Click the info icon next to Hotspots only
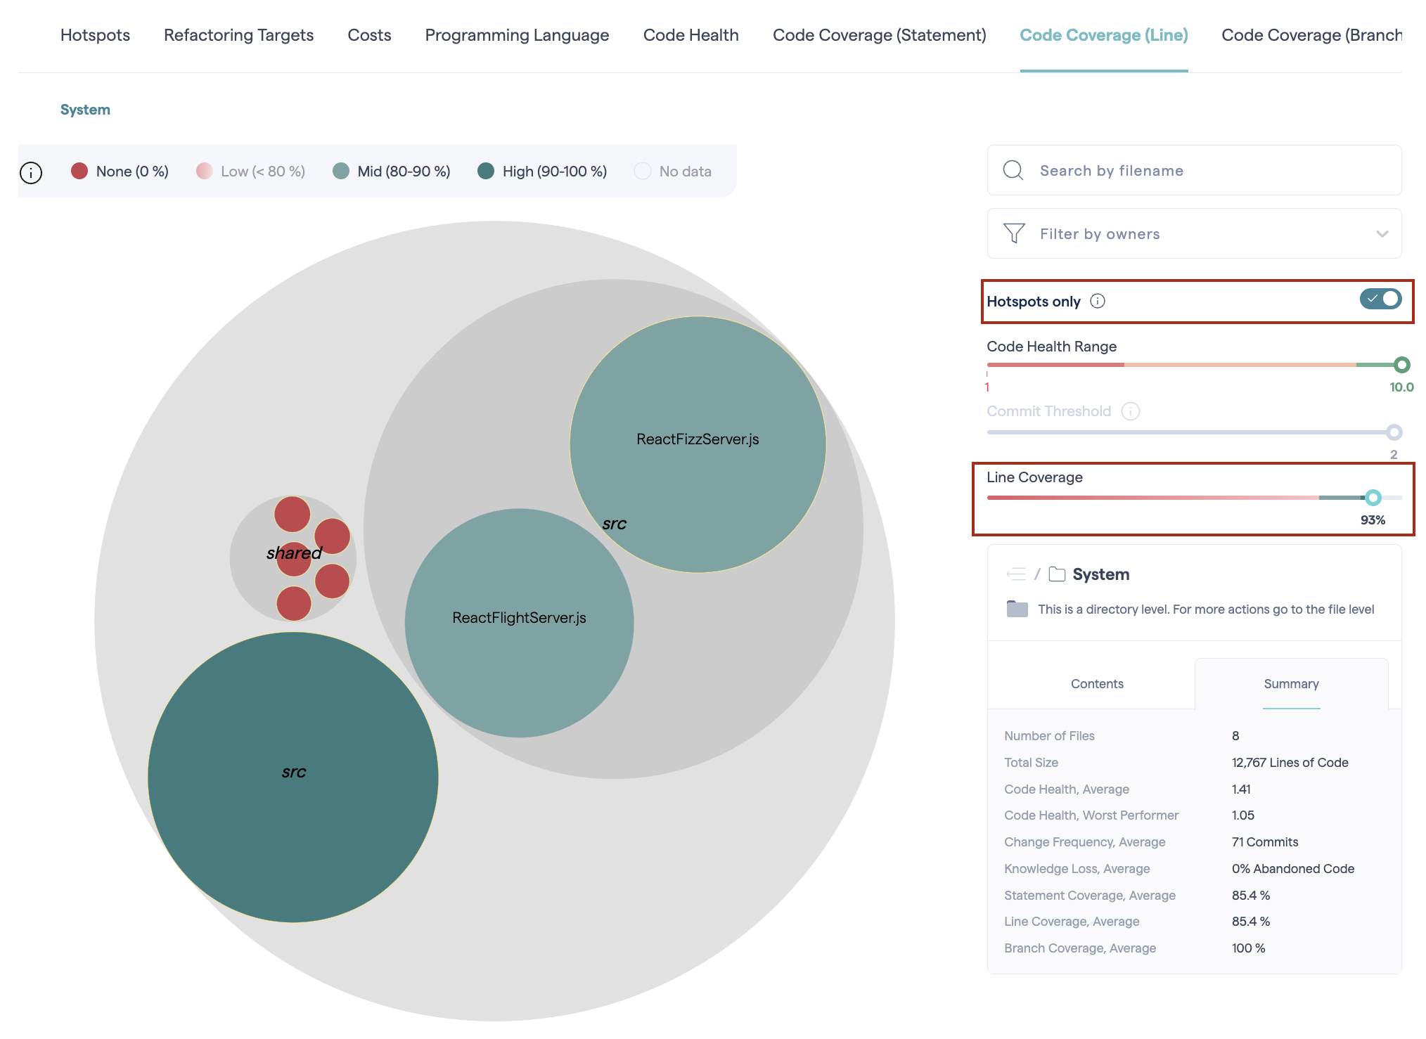 1098,300
